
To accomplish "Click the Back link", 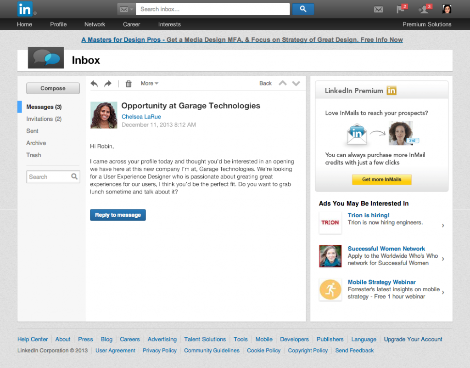I will (265, 83).
